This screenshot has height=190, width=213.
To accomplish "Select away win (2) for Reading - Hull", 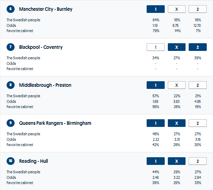I will click(197, 161).
